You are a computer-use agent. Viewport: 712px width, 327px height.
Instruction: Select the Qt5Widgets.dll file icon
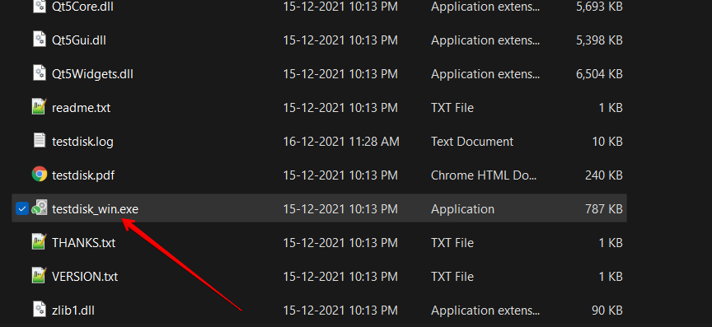pyautogui.click(x=40, y=73)
